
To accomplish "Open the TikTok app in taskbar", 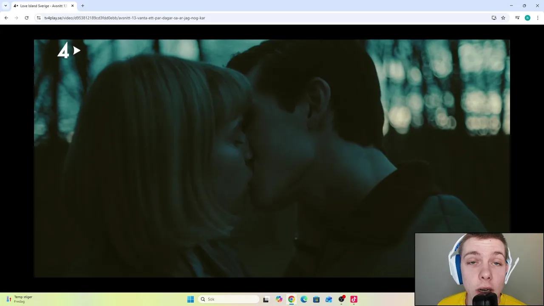I will pos(354,299).
